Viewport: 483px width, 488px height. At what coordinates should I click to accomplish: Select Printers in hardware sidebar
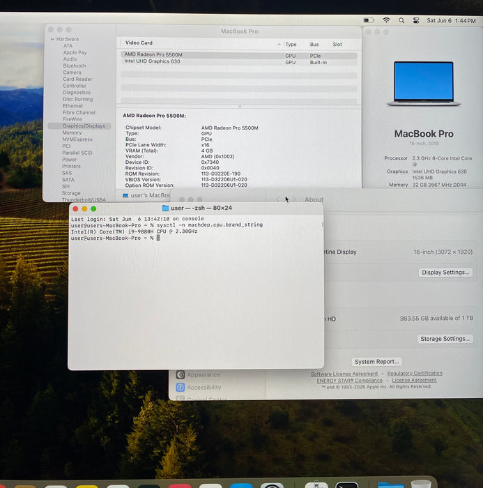71,166
